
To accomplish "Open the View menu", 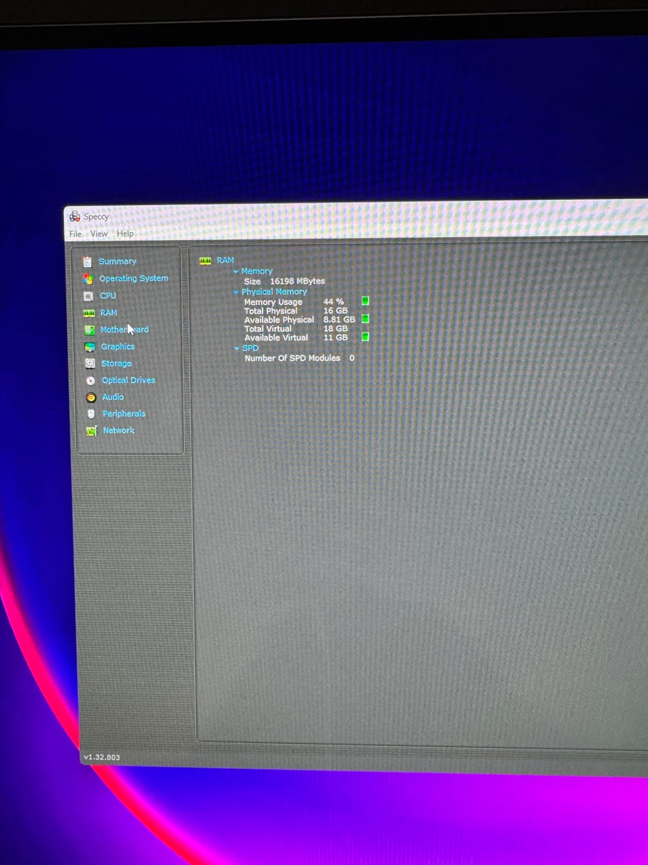I will 99,234.
